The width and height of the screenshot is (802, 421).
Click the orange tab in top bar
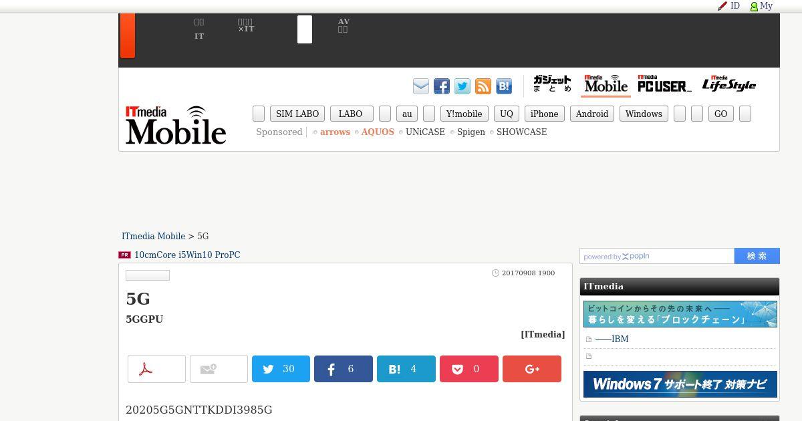pyautogui.click(x=128, y=35)
